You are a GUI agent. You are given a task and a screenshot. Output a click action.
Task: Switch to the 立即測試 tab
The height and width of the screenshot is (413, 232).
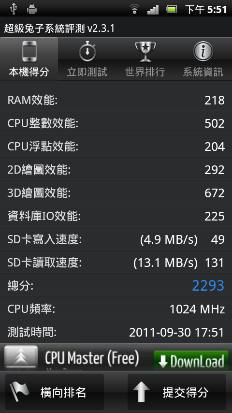(x=87, y=59)
